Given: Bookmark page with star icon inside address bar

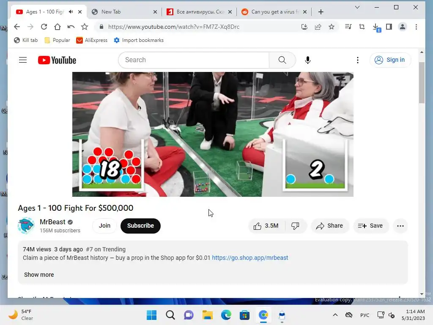Looking at the screenshot, I should pyautogui.click(x=332, y=27).
